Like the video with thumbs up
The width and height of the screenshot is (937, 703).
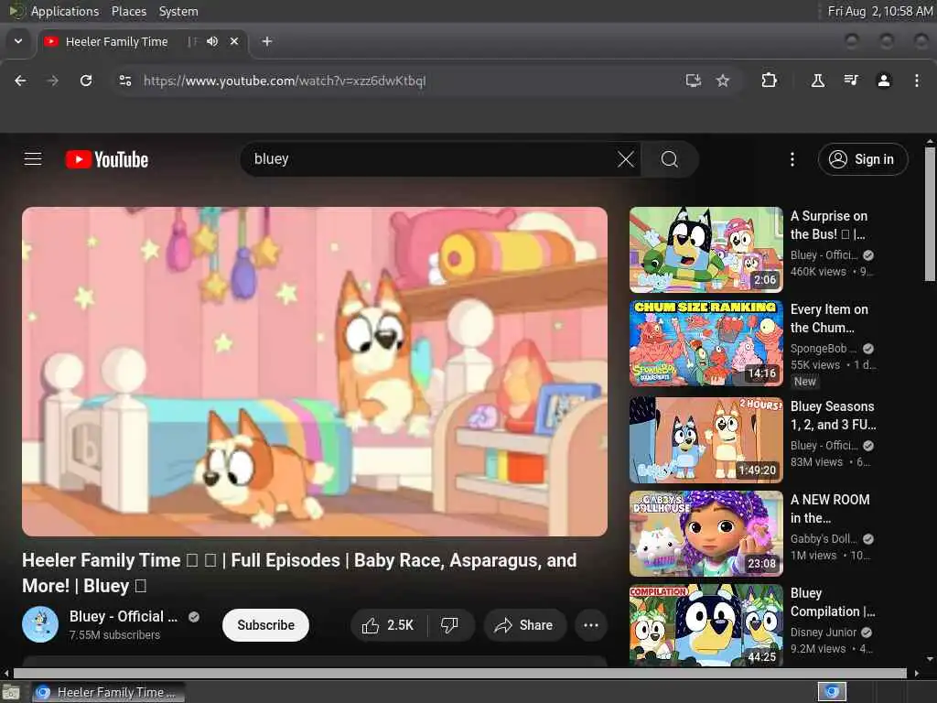[x=389, y=625]
